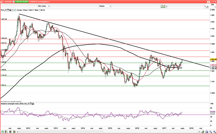Click the green price box 1 321,43 (+0,20%)
The width and height of the screenshot is (217, 134).
click(22, 2)
